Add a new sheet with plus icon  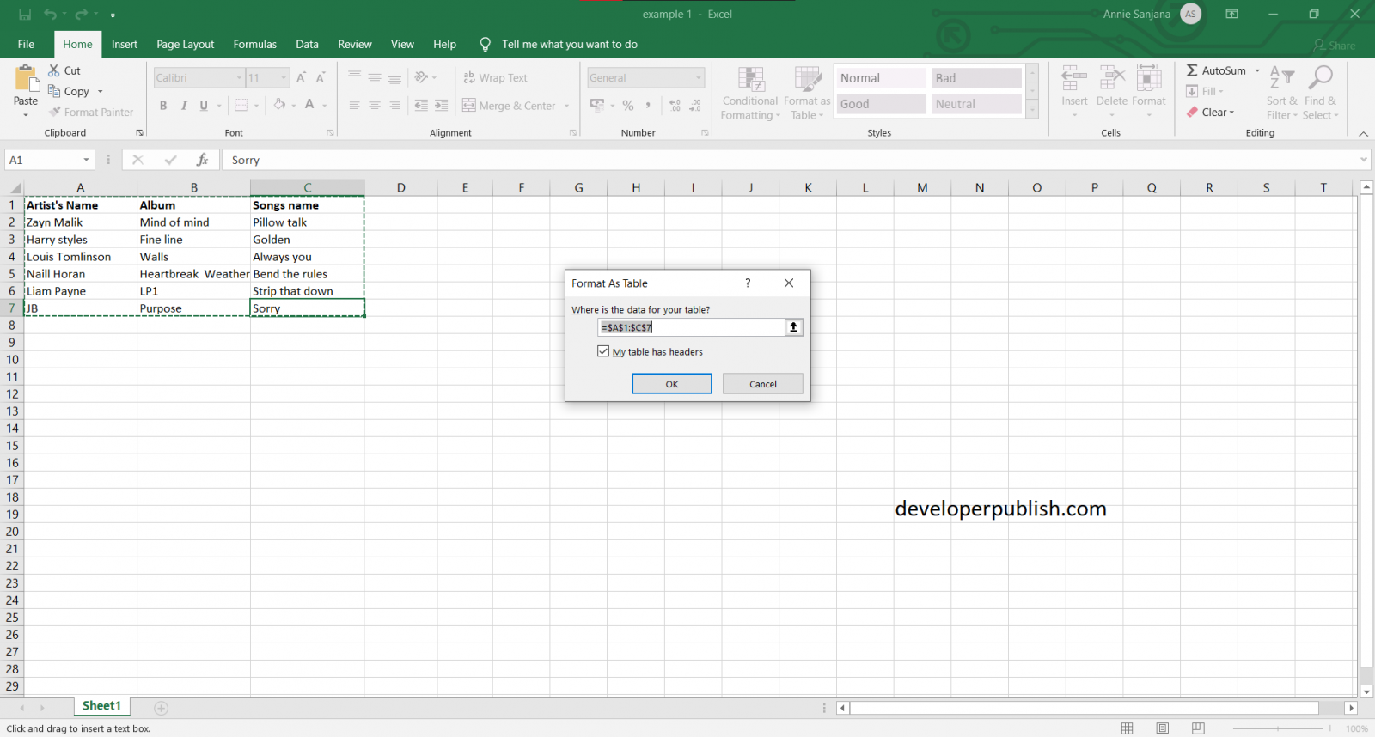[x=161, y=708]
